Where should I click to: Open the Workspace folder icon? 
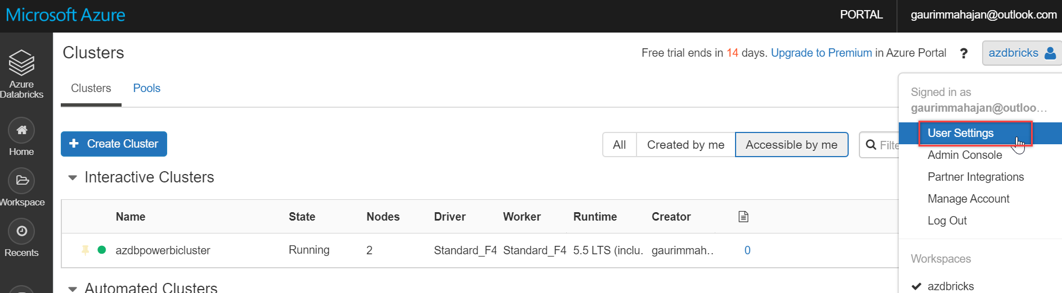pyautogui.click(x=22, y=181)
